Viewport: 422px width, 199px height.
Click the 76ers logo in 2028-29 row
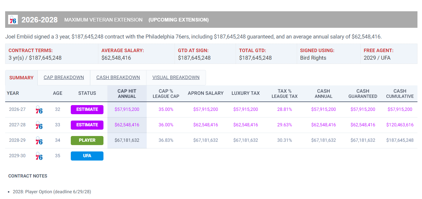[x=39, y=141]
